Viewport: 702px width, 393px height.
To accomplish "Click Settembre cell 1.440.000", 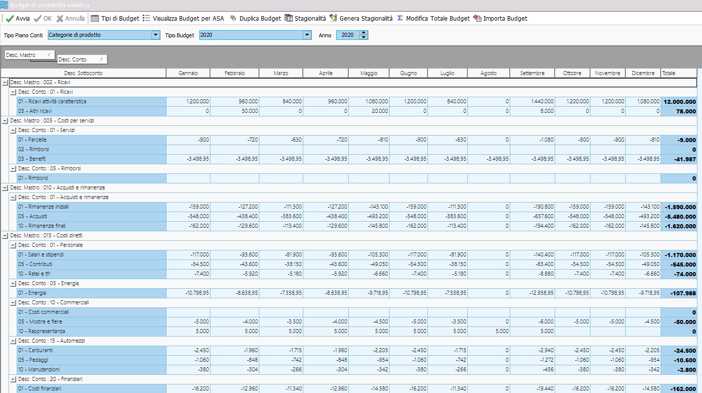I will (x=532, y=101).
